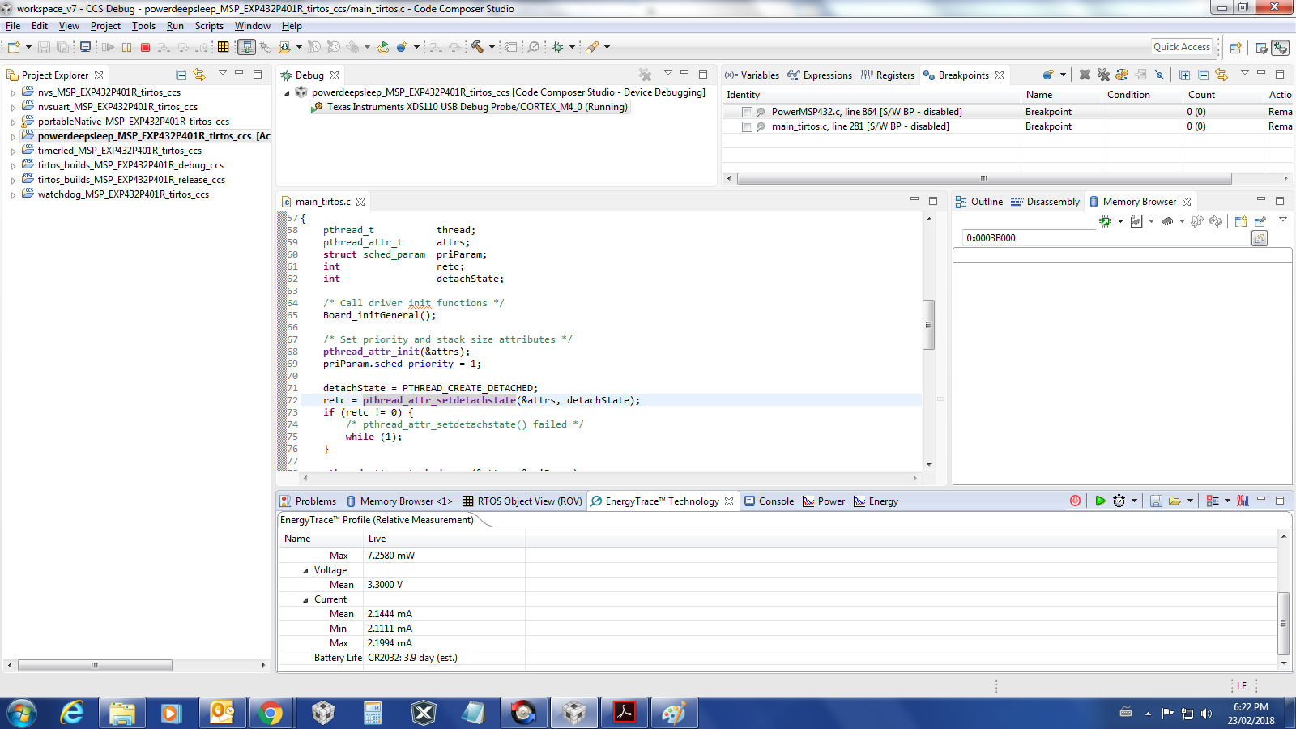Click EnergyTrace open profile folder icon
Screen dimensions: 1296x729
point(1174,501)
